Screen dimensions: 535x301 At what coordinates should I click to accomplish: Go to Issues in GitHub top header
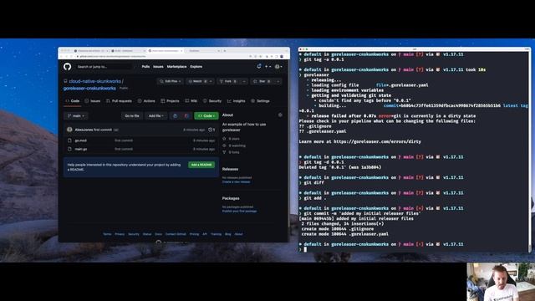click(x=158, y=67)
